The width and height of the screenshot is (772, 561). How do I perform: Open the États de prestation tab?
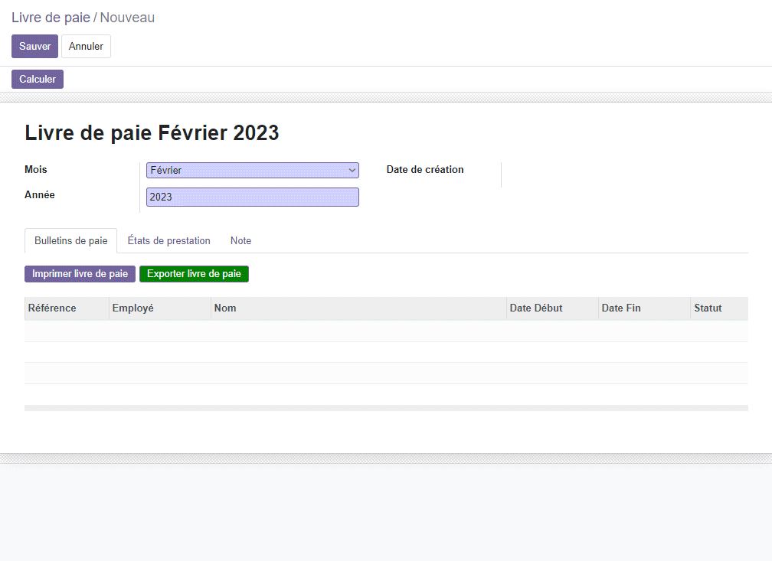(x=168, y=240)
